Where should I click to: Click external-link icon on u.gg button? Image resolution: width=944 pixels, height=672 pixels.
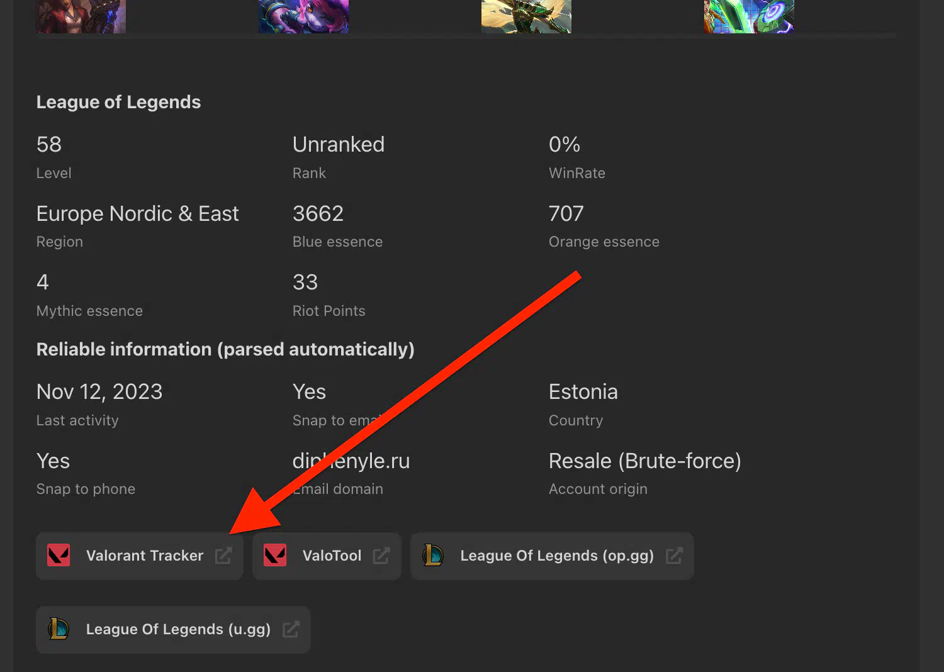point(291,629)
